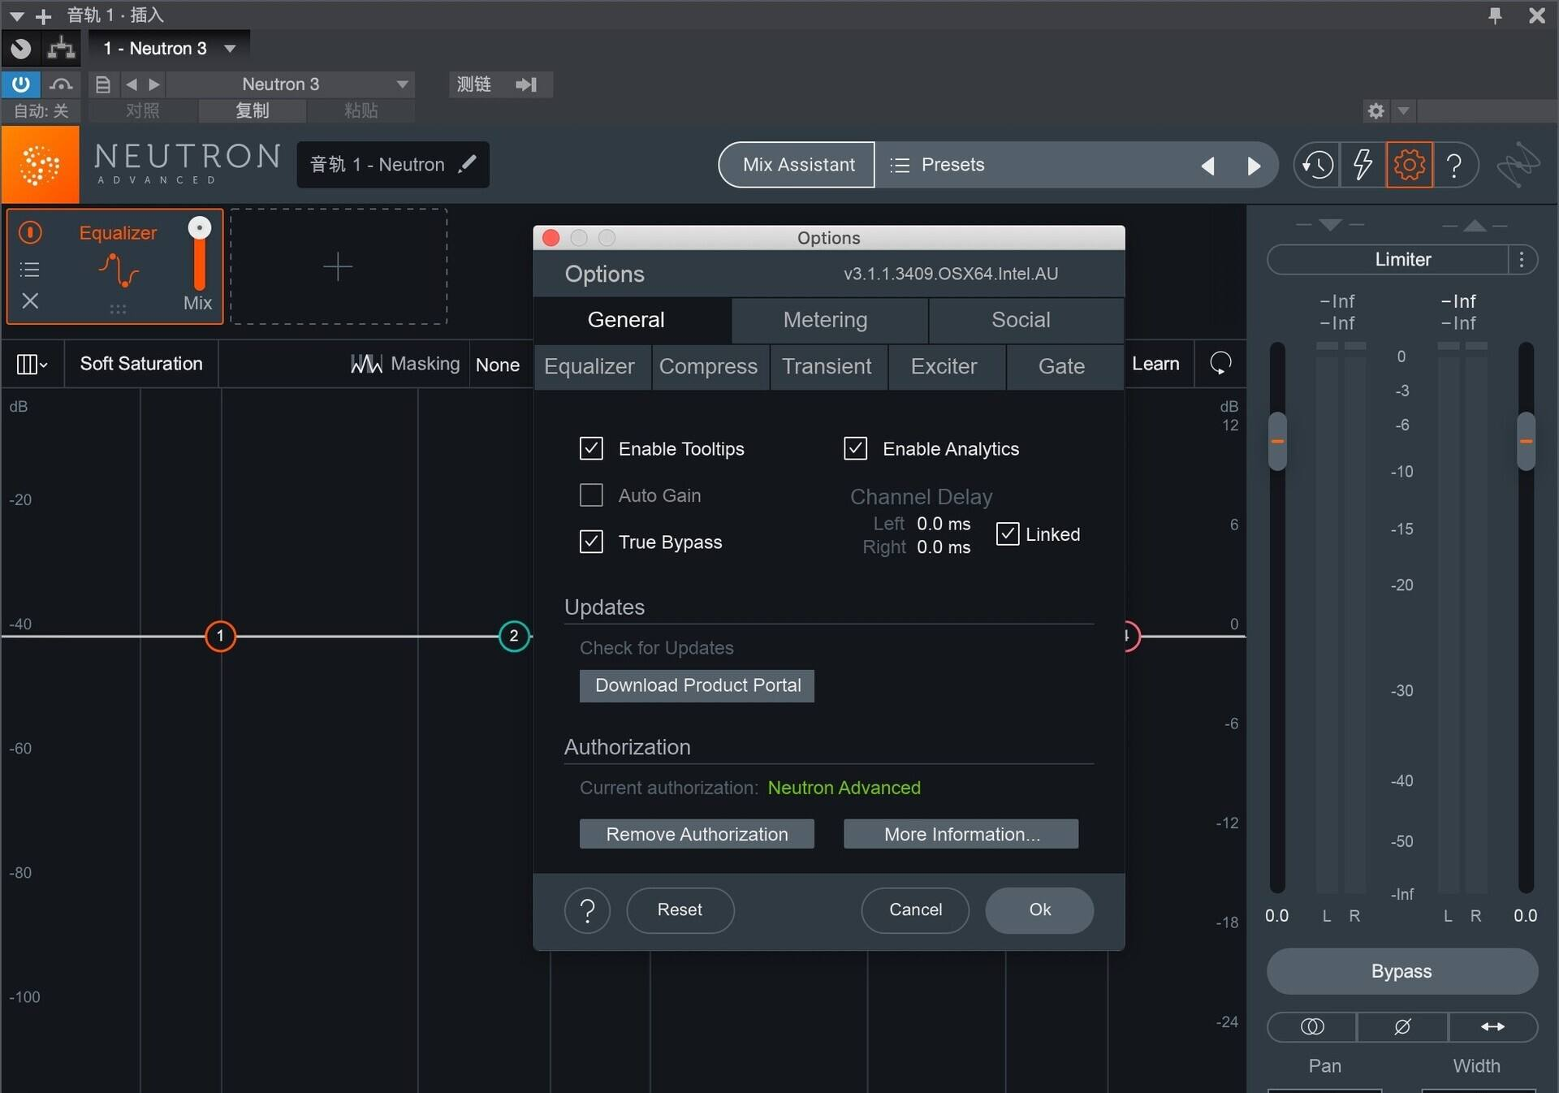Click Remove Authorization button
This screenshot has width=1559, height=1093.
697,834
